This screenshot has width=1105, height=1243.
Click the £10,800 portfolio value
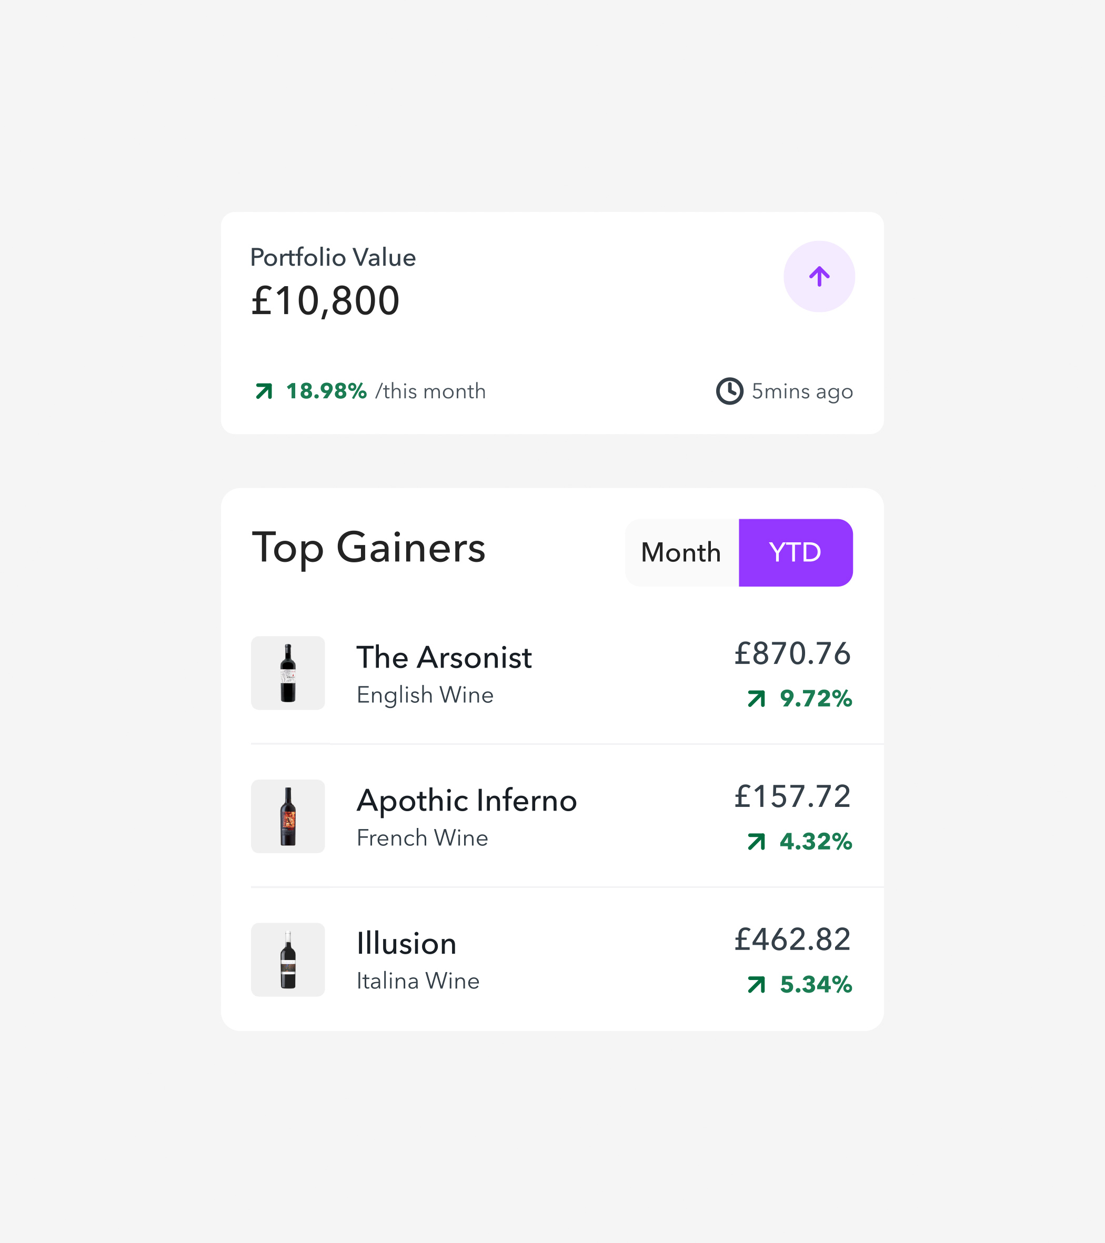325,301
